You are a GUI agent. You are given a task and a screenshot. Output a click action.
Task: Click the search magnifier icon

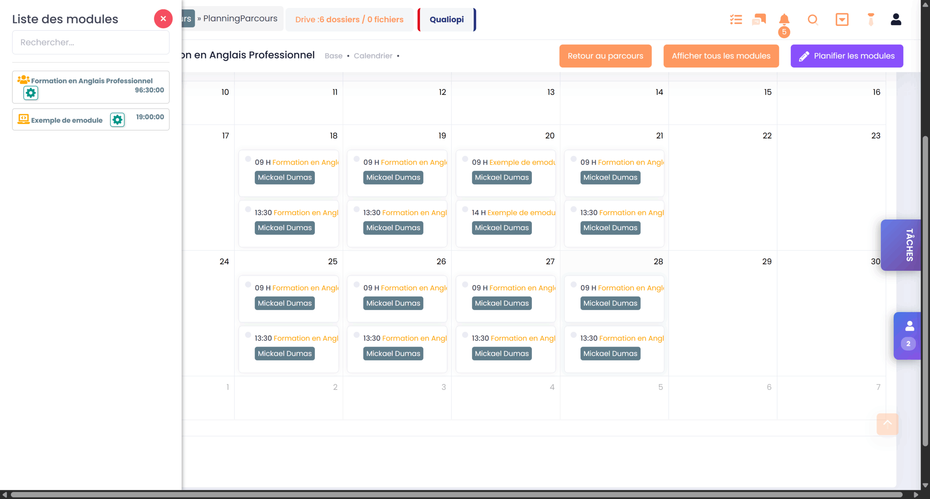813,19
